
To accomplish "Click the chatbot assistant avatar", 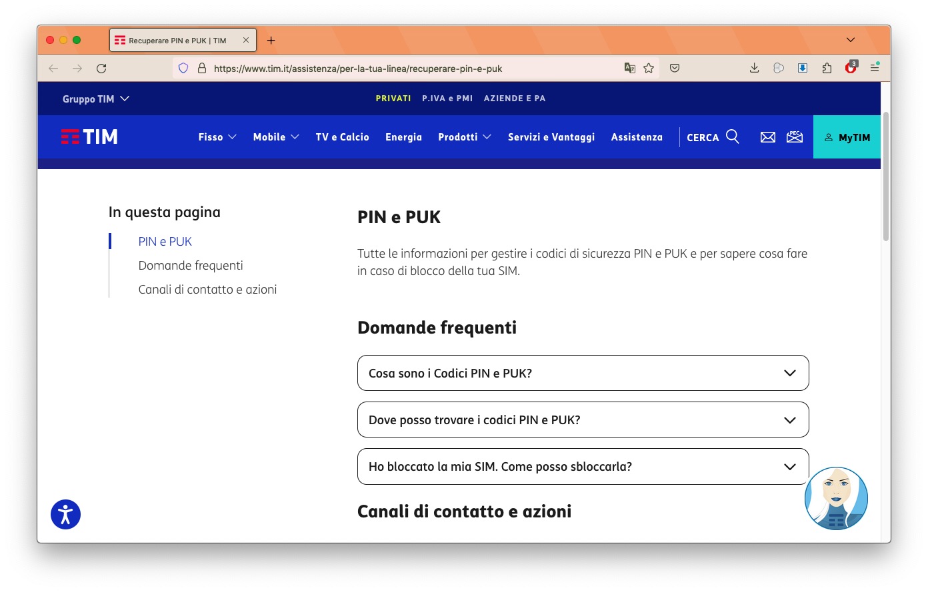I will (836, 498).
